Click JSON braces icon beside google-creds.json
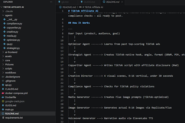 click(x=3, y=101)
